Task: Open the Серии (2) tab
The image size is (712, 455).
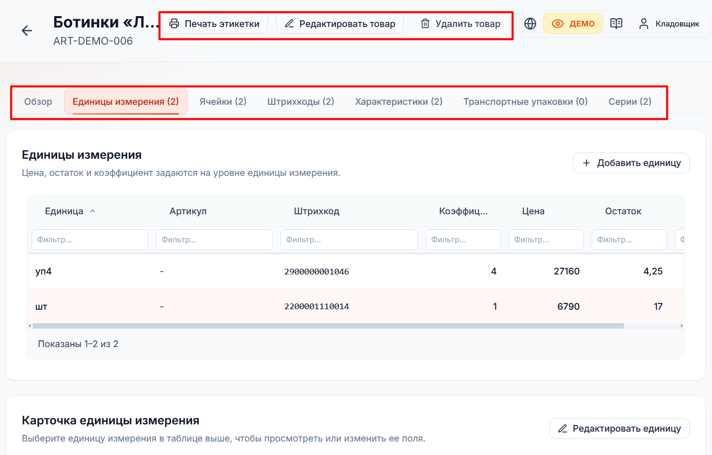Action: [630, 102]
